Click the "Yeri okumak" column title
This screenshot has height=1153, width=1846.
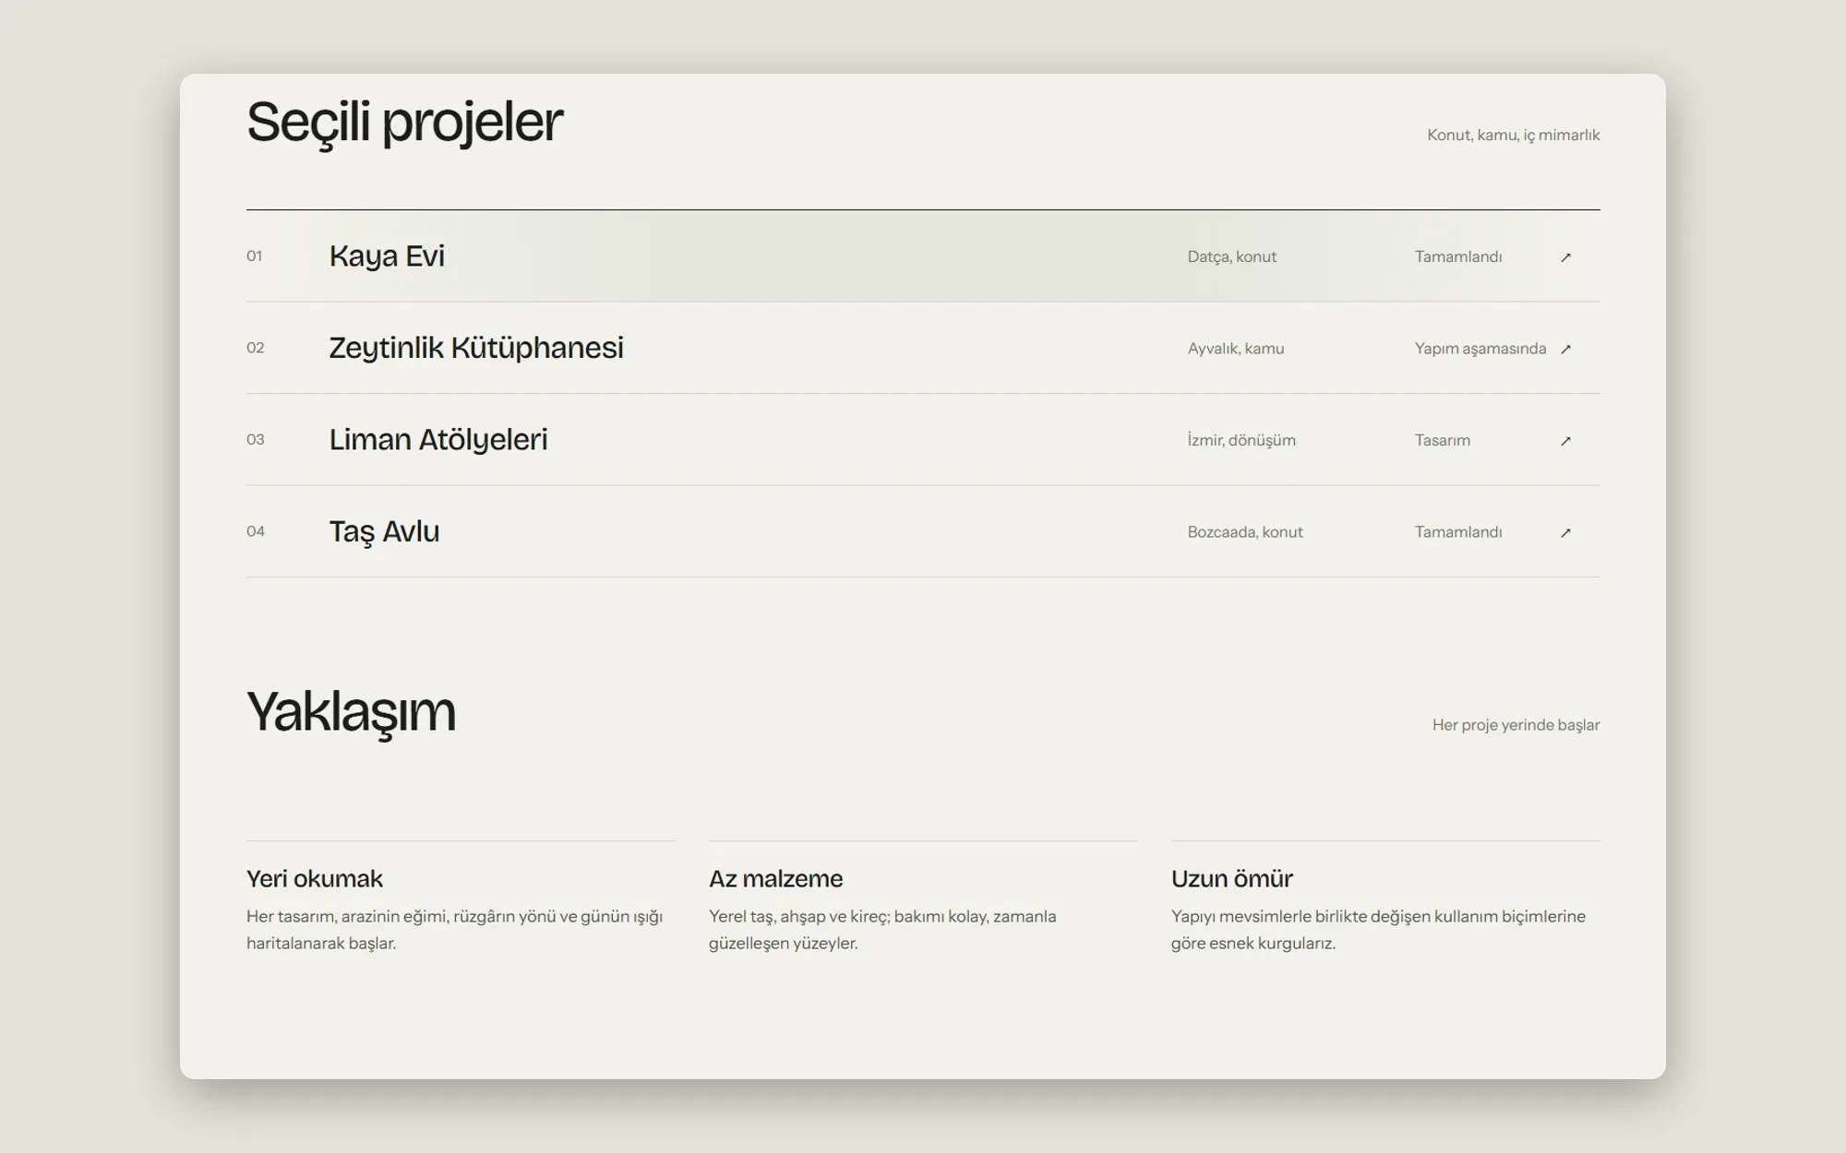pyautogui.click(x=315, y=879)
